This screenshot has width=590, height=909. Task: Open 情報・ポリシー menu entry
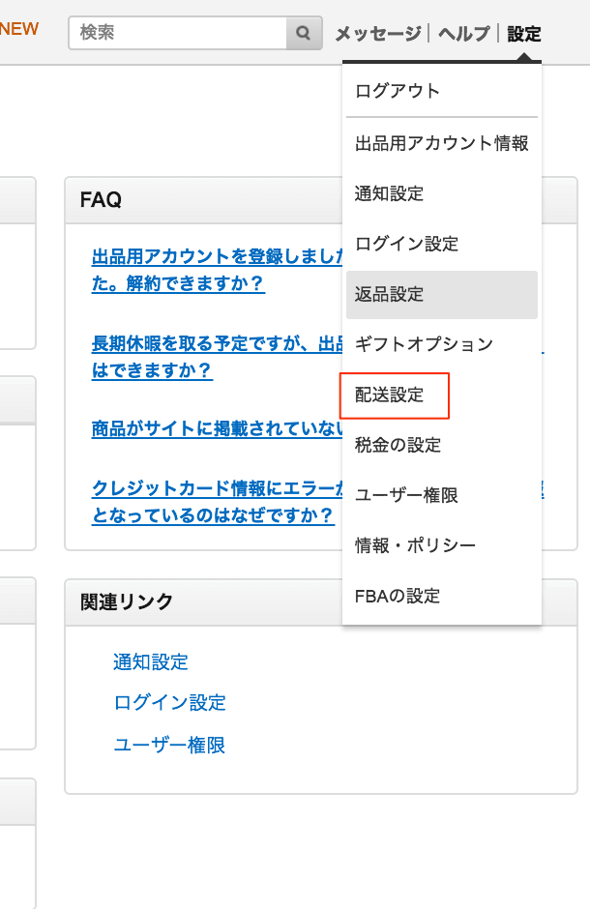pos(416,545)
